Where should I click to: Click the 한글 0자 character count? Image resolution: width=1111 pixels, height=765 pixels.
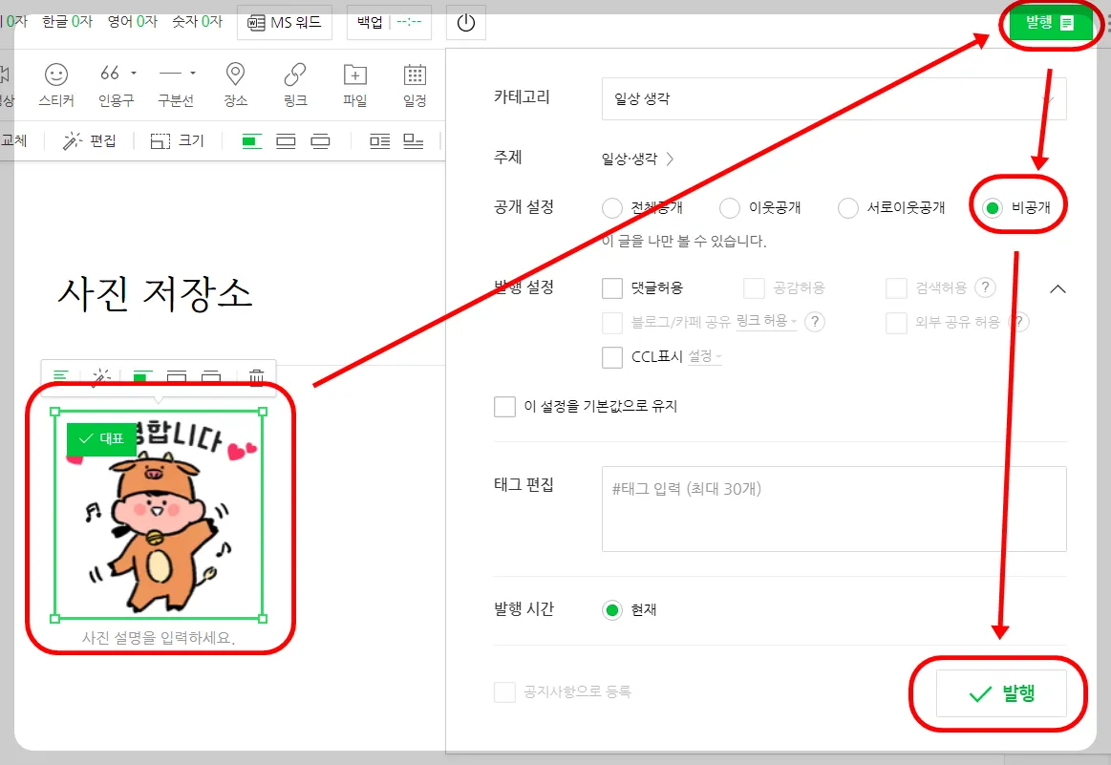(x=67, y=22)
